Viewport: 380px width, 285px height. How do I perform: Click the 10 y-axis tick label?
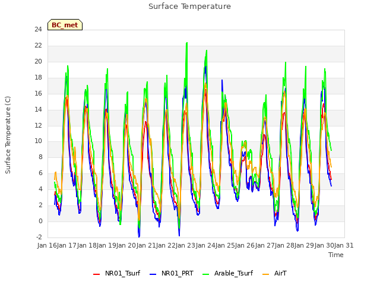[38, 141]
